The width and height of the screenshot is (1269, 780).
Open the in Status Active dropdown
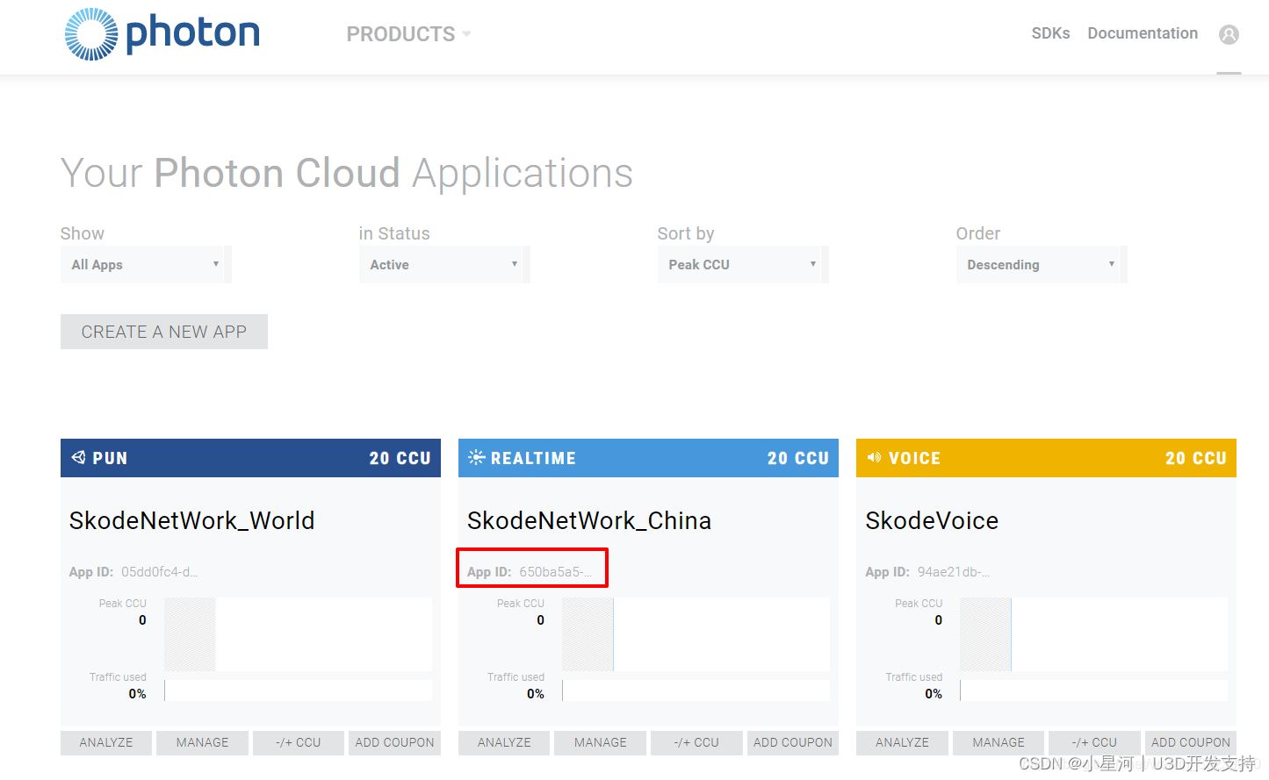444,264
